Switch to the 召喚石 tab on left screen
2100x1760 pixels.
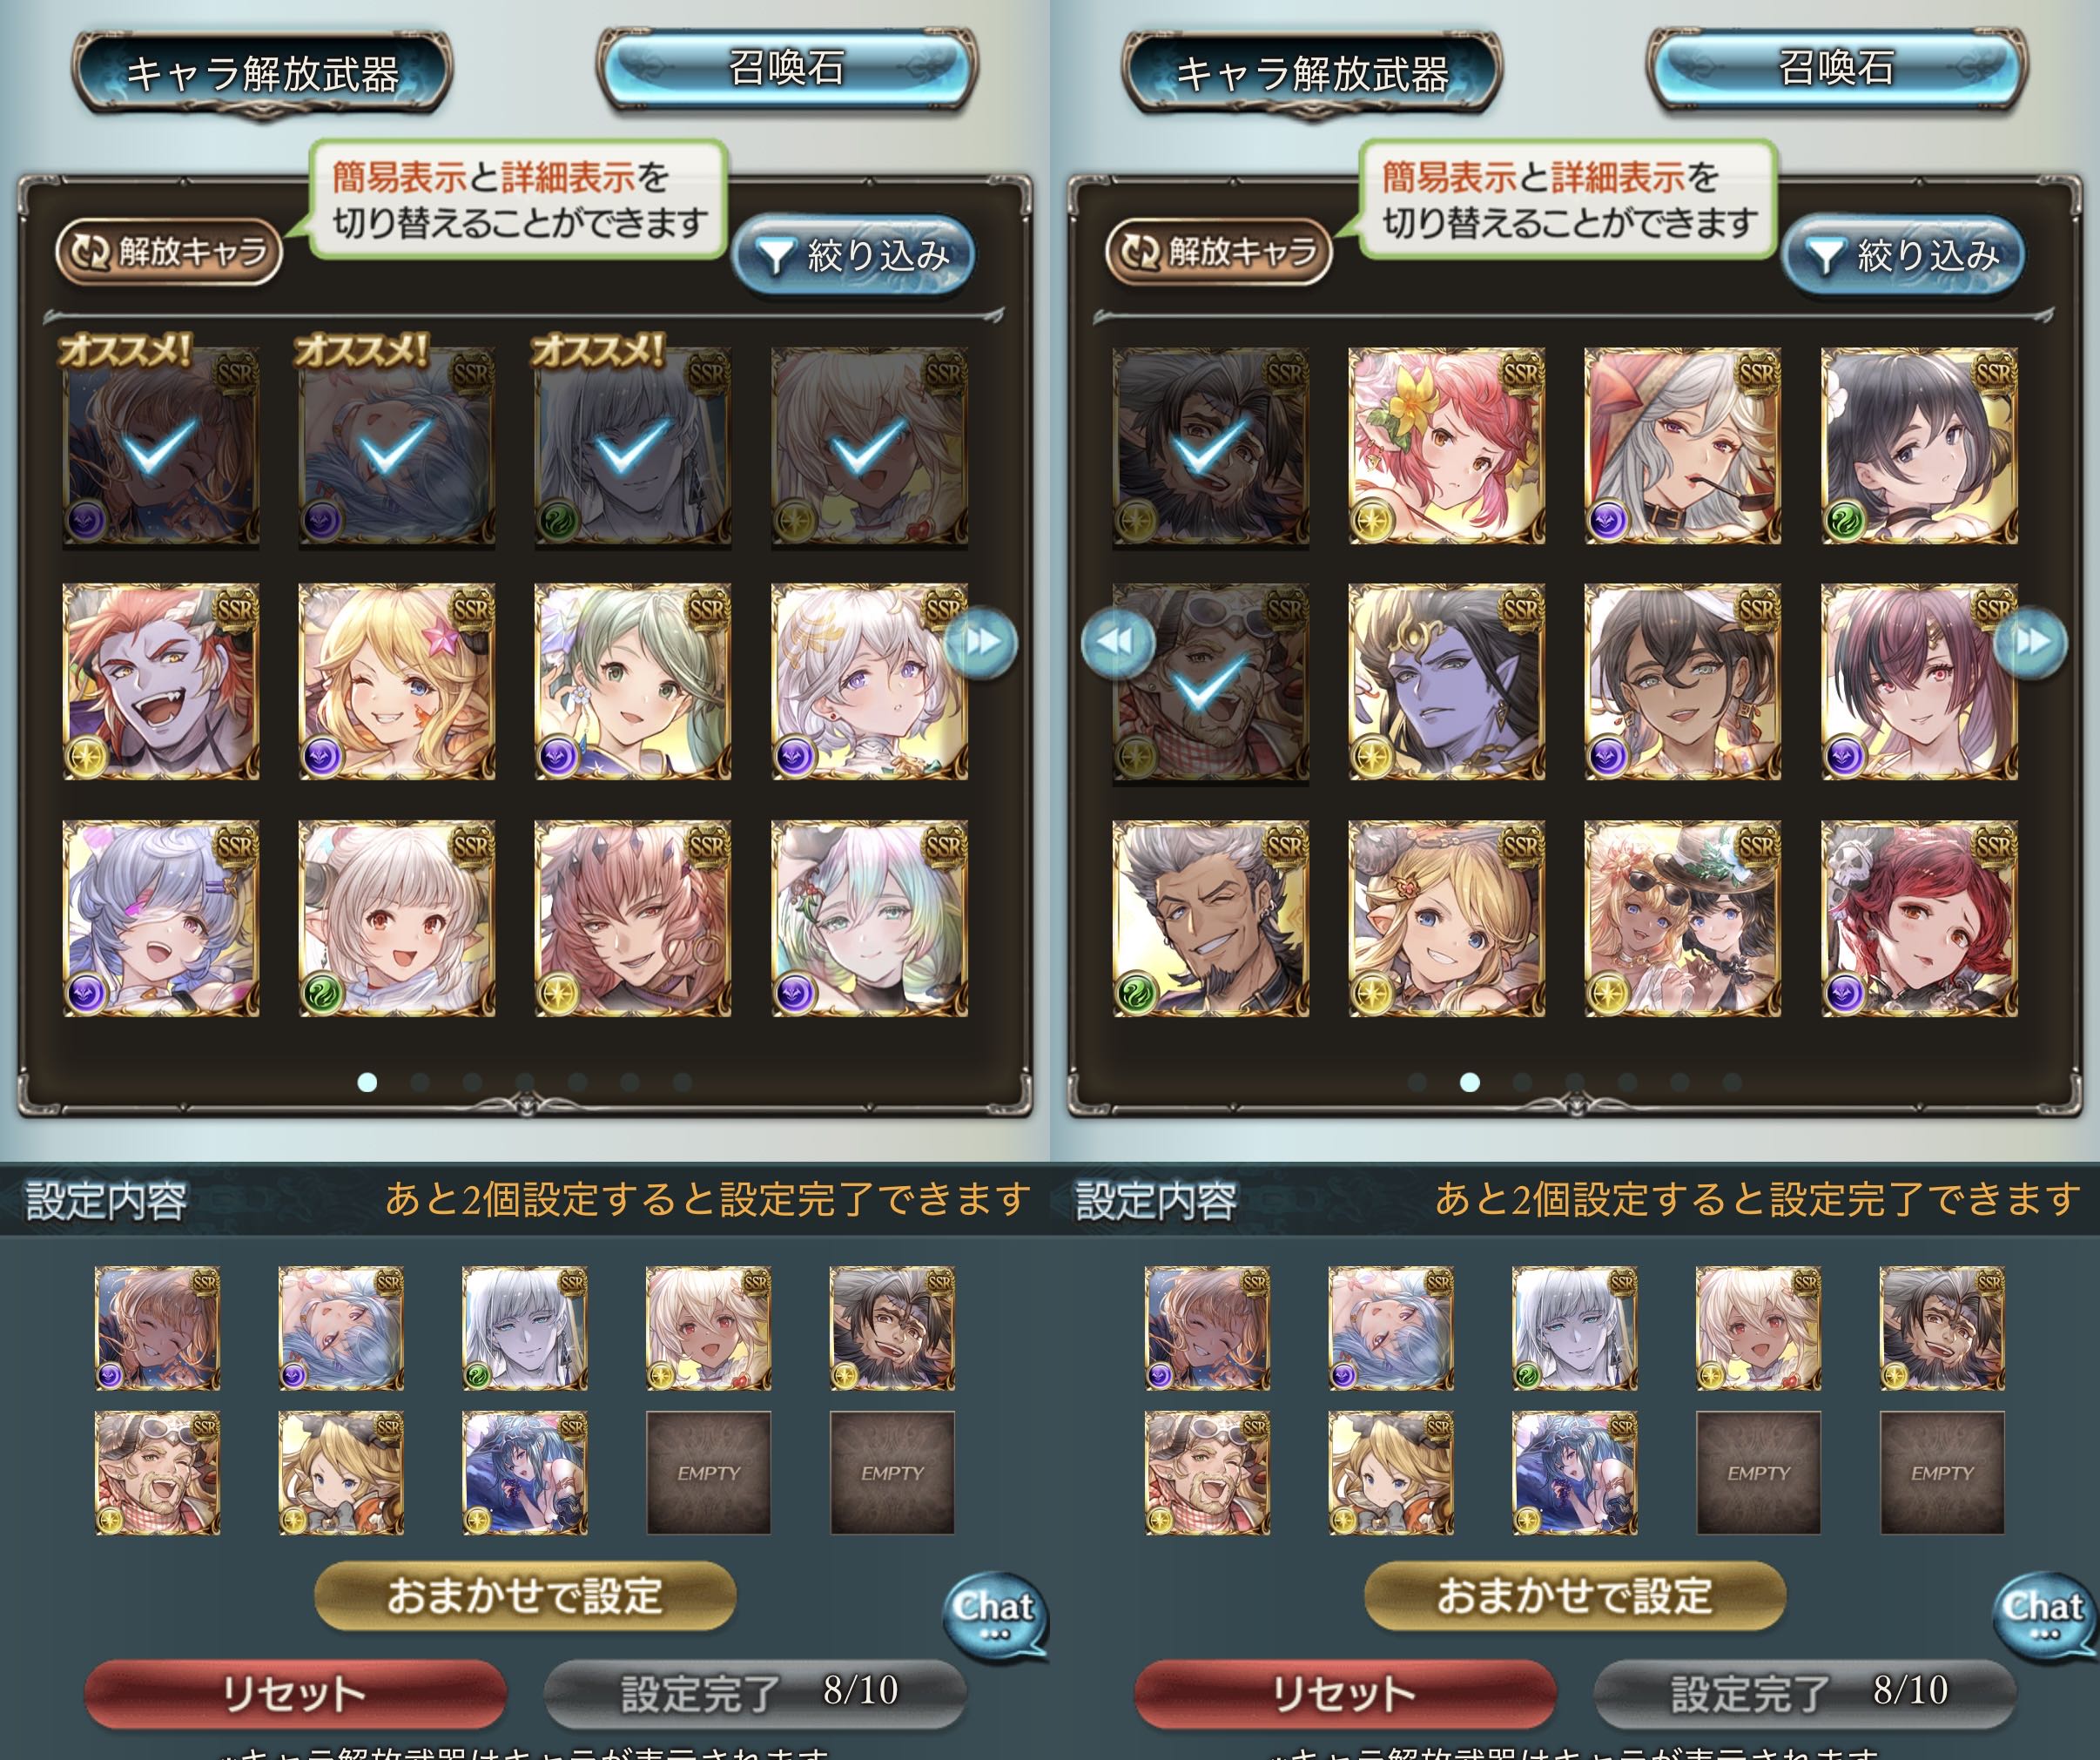point(787,69)
